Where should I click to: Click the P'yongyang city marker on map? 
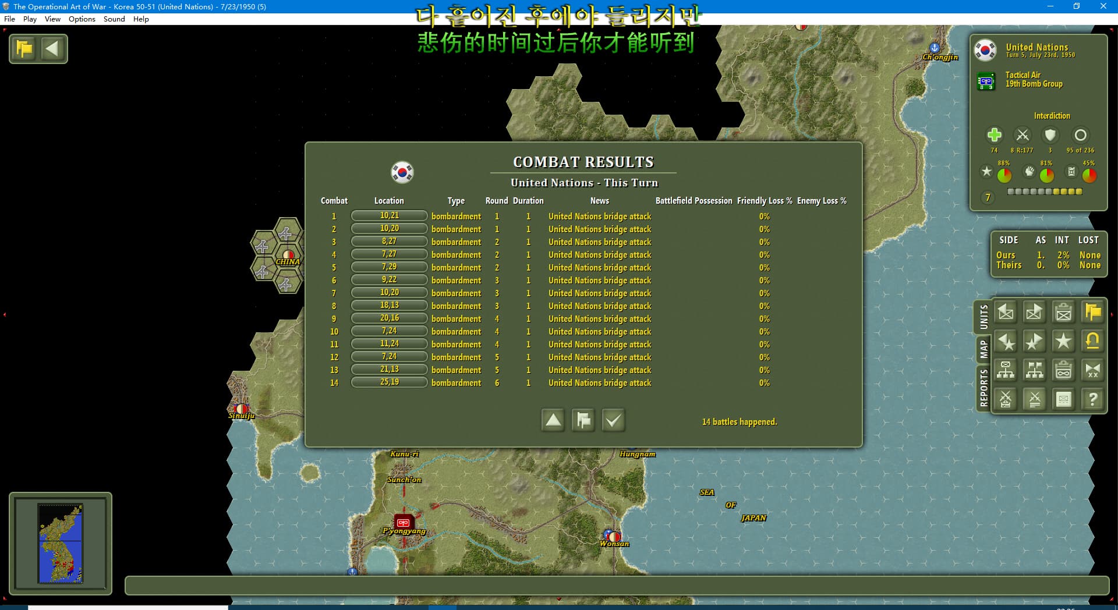click(404, 522)
